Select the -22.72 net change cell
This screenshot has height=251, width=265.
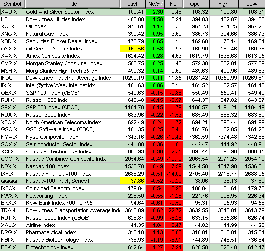point(174,210)
